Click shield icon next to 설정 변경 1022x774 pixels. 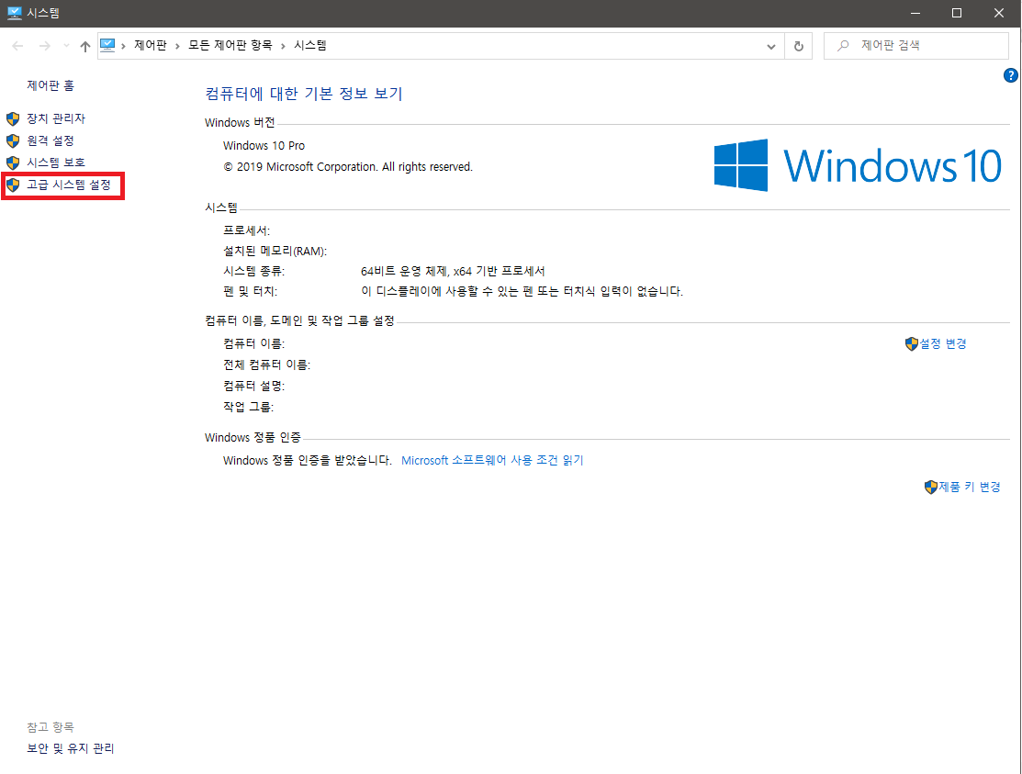click(911, 343)
